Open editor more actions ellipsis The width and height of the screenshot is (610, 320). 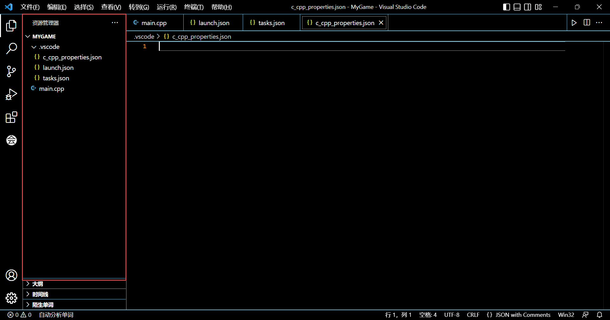point(599,23)
